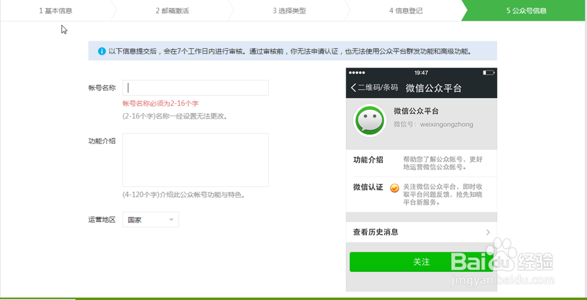
Task: Click the 微信认证 label in preview
Action: pyautogui.click(x=368, y=187)
